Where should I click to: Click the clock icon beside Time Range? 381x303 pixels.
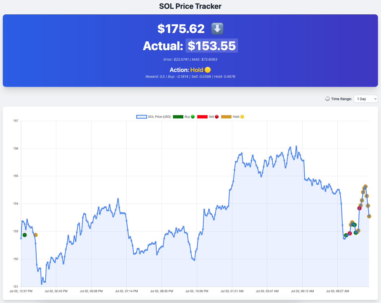click(328, 99)
